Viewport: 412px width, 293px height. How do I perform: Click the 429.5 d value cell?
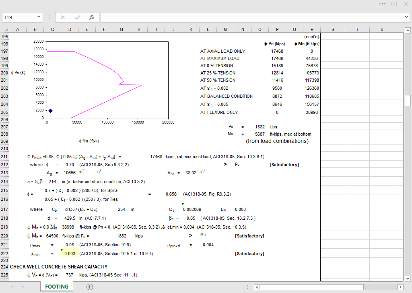70,219
